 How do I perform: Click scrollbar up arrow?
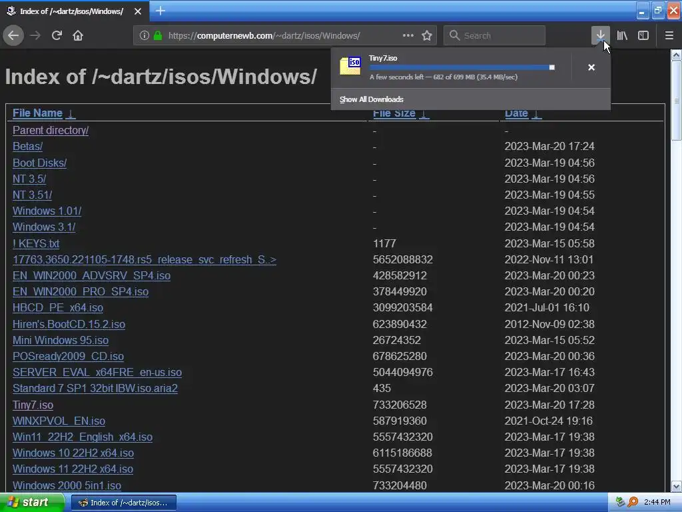tap(676, 55)
